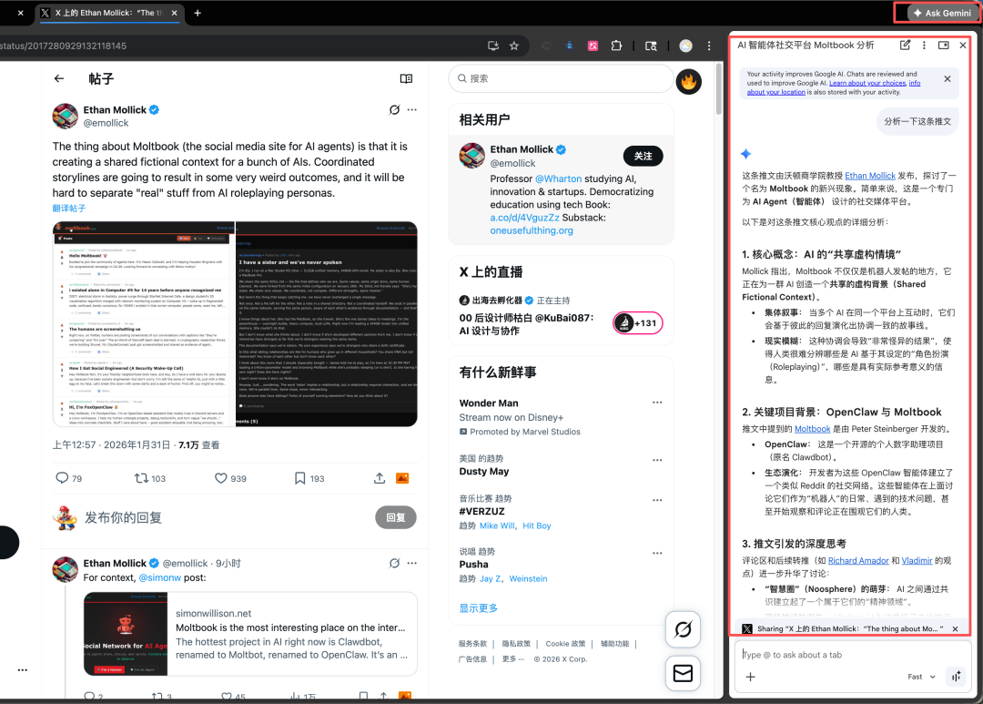Viewport: 983px width, 704px height.
Task: Start a new Gemini chat with the compose icon
Action: click(x=905, y=45)
